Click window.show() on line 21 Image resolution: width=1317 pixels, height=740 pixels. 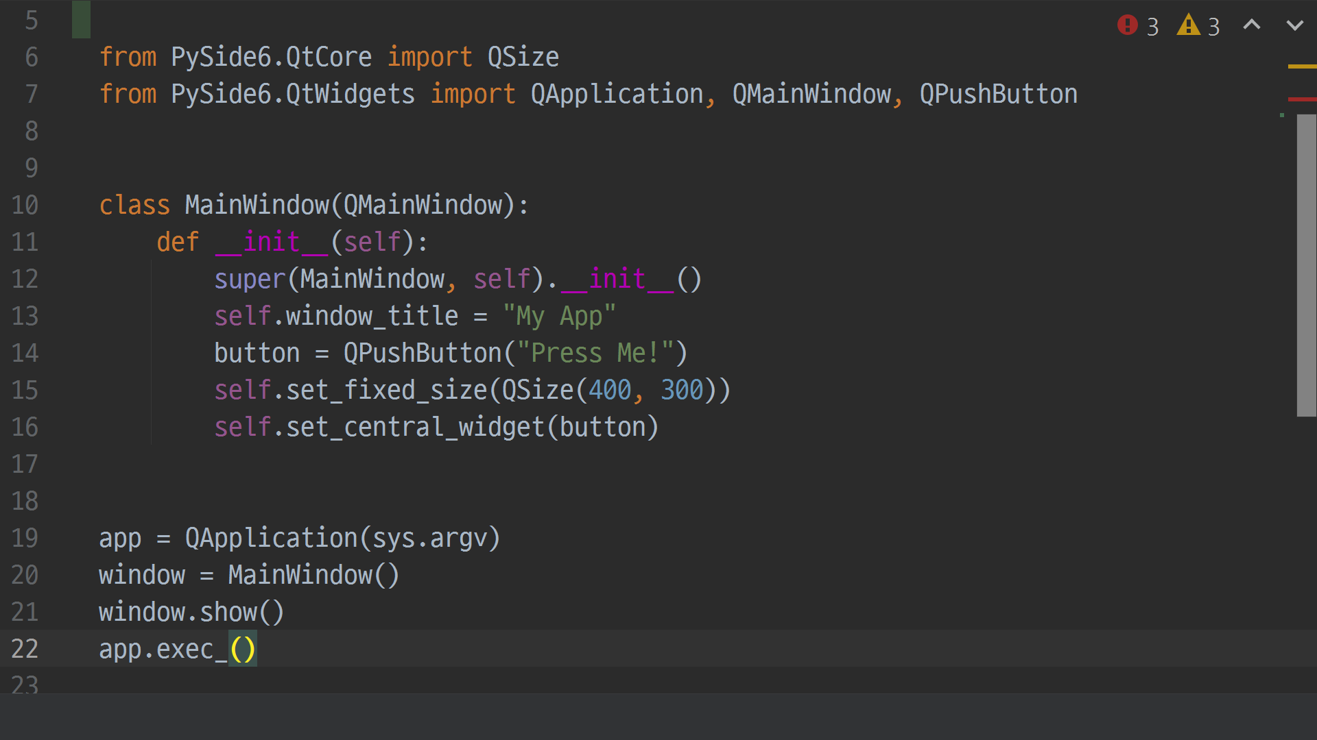191,612
